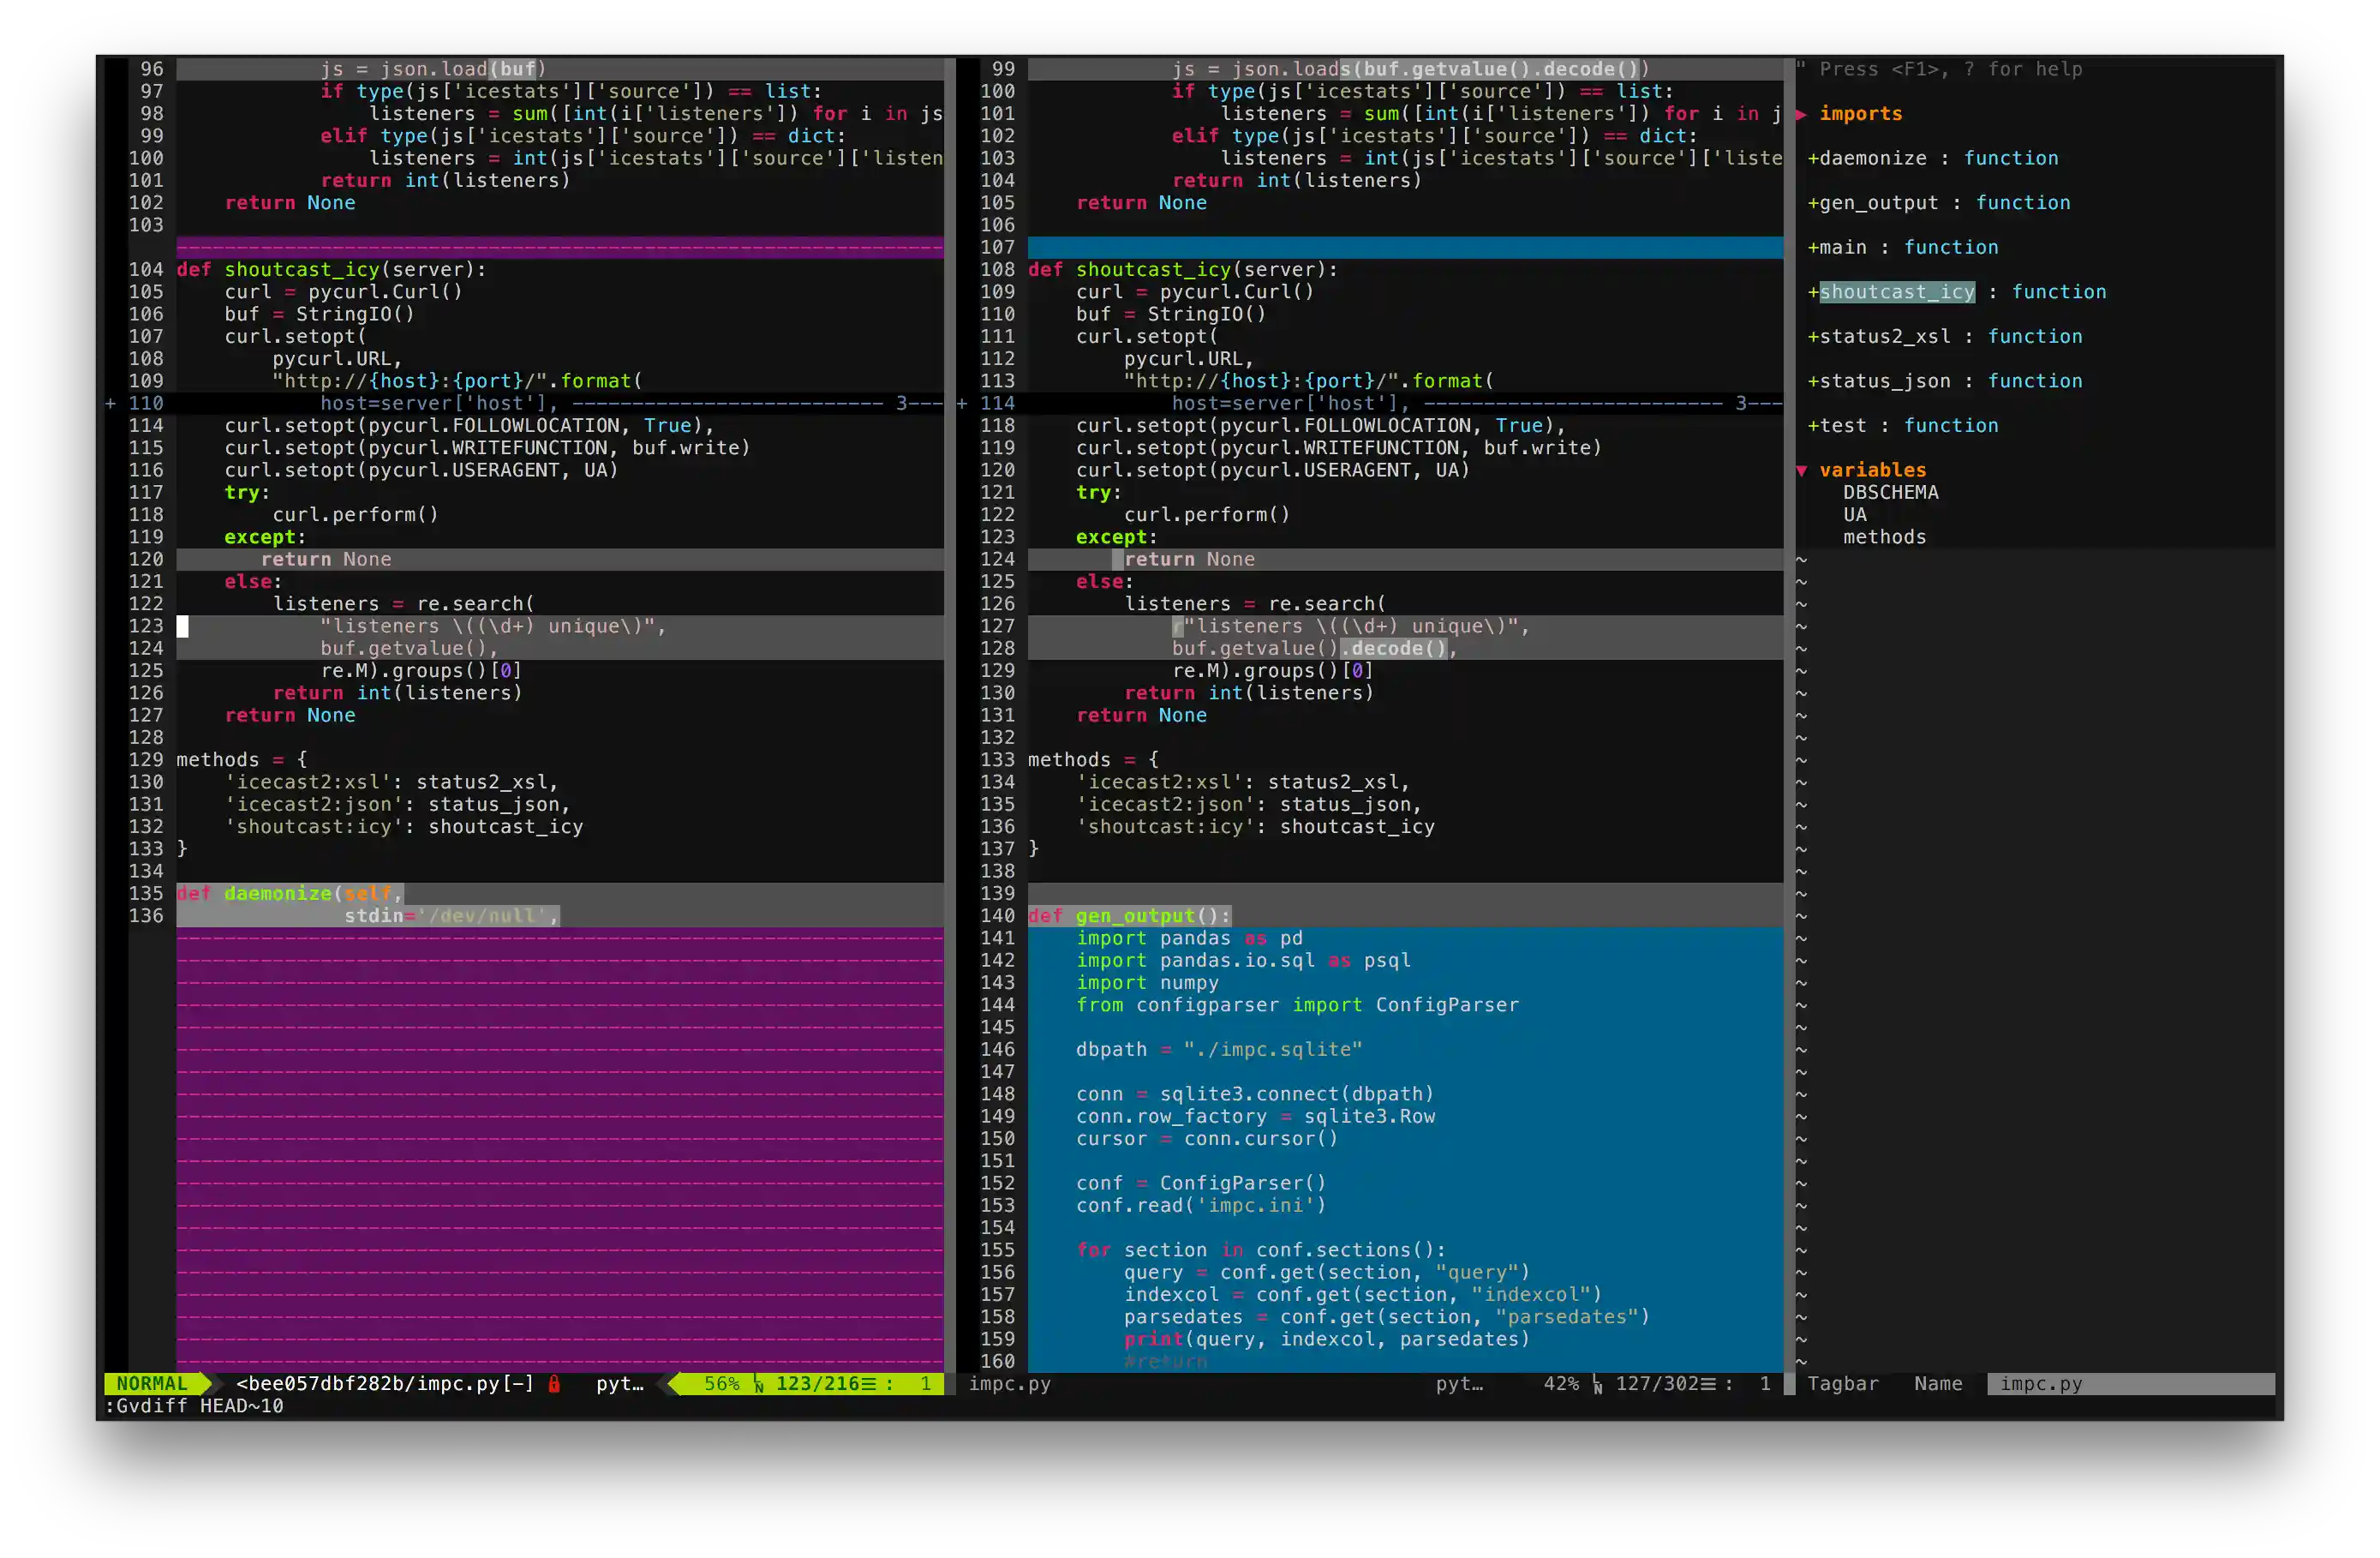The width and height of the screenshot is (2380, 1558).
Task: Click the :Gvdiff HEAD~10 command line text
Action: pyautogui.click(x=195, y=1406)
